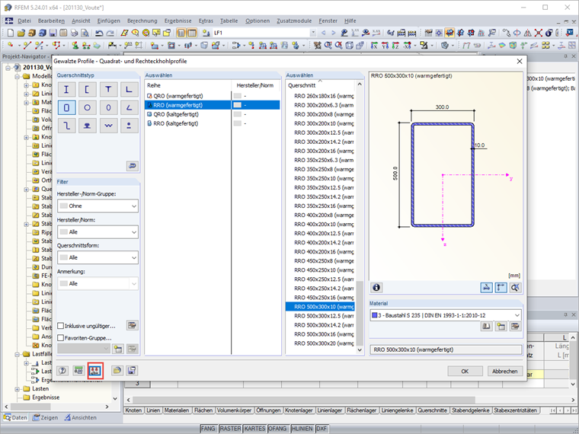The width and height of the screenshot is (579, 434).
Task: Open the Hilfe menu
Action: (350, 21)
